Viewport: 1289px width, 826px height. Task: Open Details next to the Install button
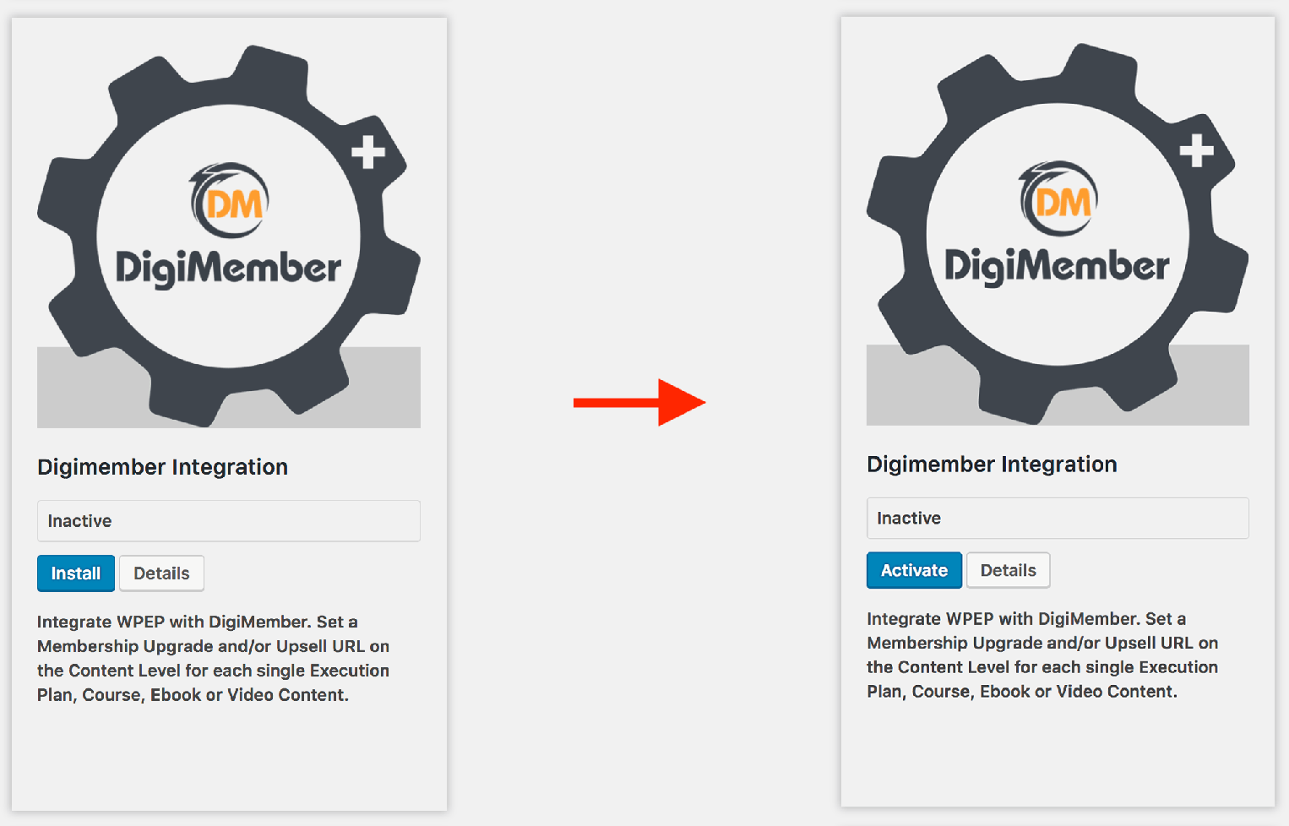pyautogui.click(x=161, y=573)
